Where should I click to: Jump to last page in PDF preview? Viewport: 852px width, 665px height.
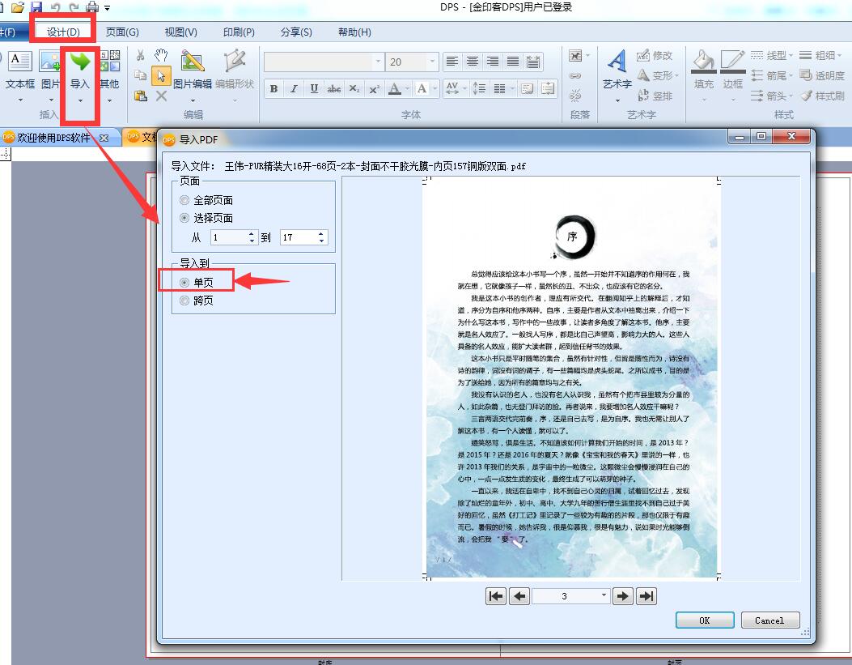[x=646, y=596]
